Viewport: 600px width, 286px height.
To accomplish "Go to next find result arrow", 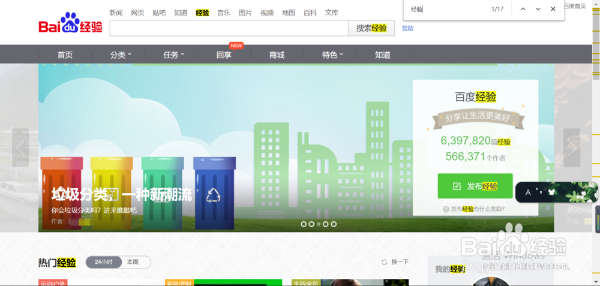I will [x=538, y=9].
